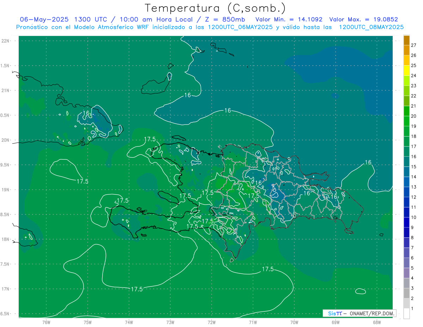Click the '73W' longitude axis label
This screenshot has width=423, height=327.
pyautogui.click(x=170, y=322)
